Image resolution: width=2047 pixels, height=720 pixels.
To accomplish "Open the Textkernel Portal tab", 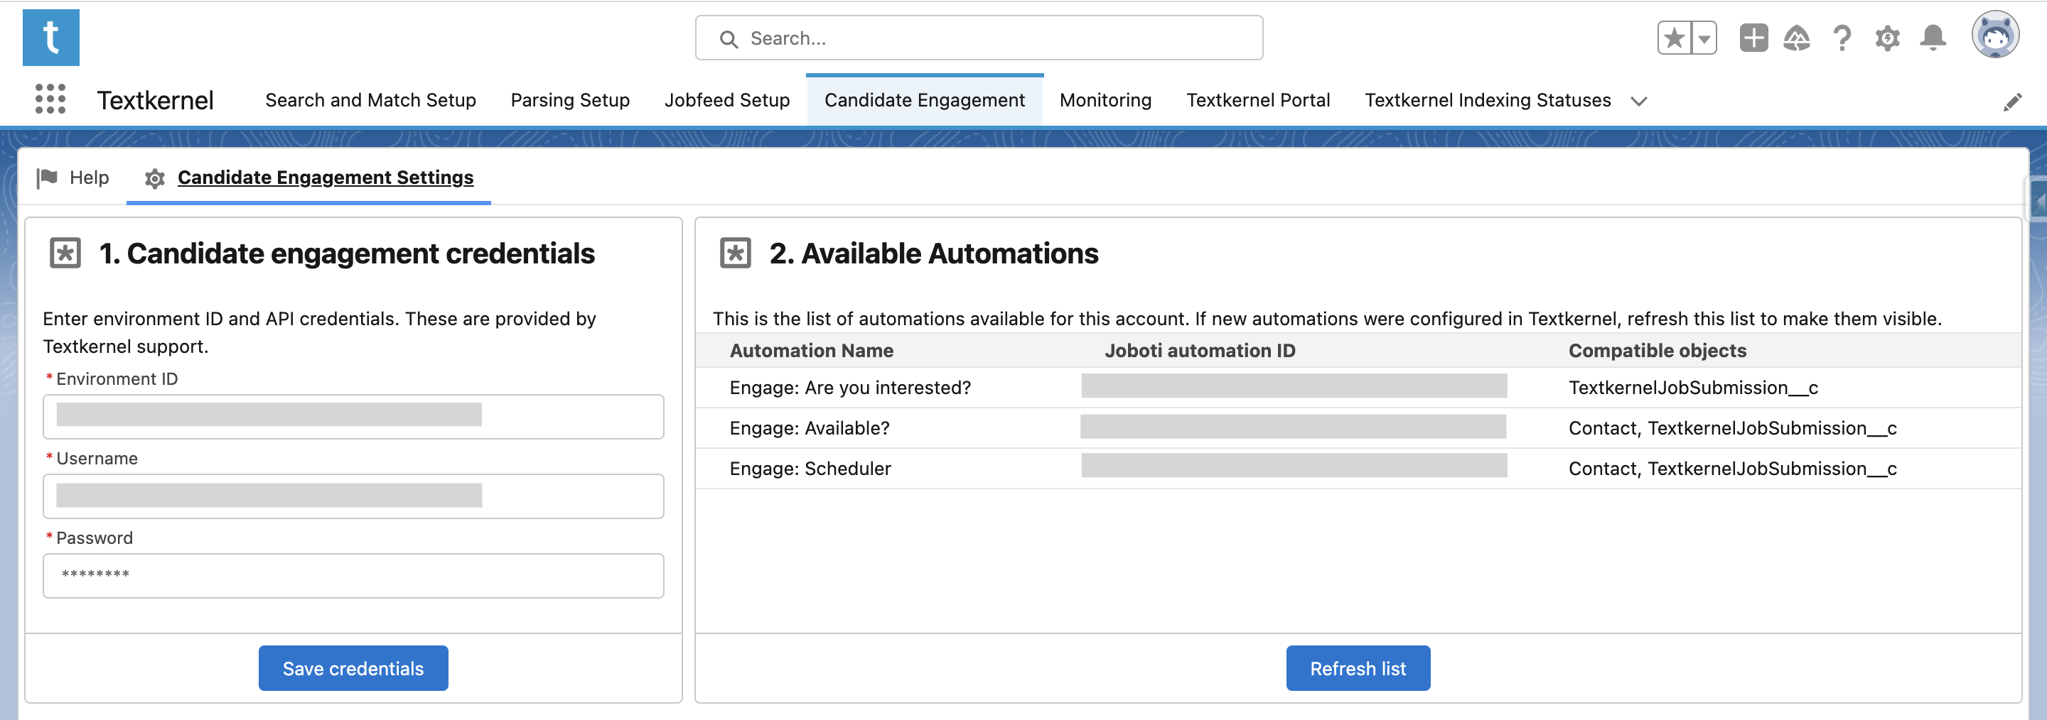I will pyautogui.click(x=1258, y=100).
